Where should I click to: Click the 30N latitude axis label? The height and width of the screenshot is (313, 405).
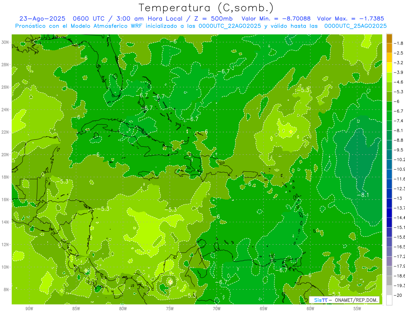click(6, 42)
